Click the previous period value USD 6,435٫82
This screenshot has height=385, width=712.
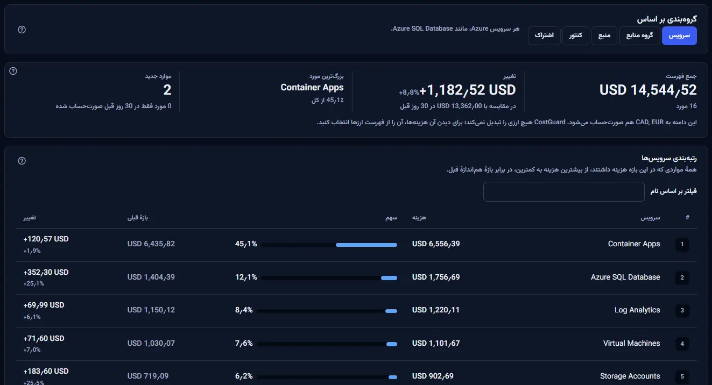coord(151,244)
